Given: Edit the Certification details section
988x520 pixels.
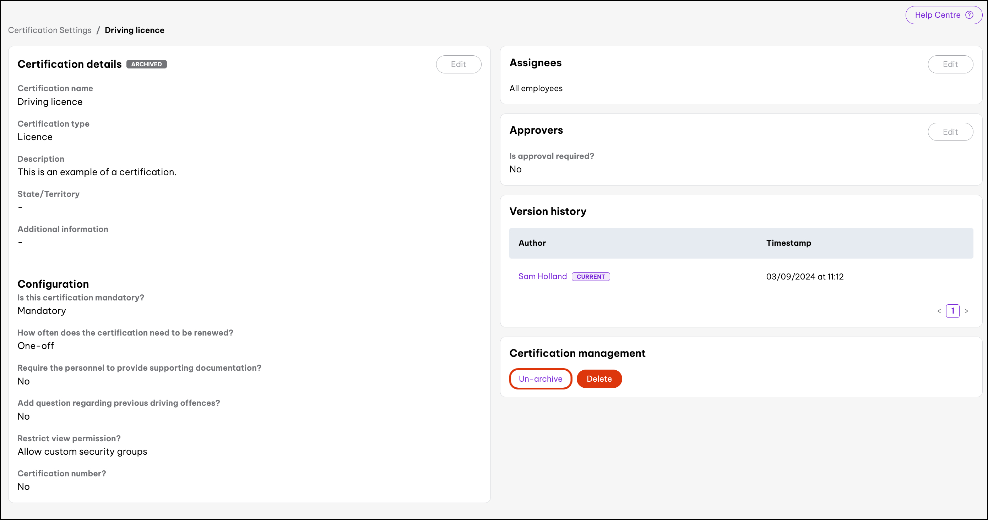Looking at the screenshot, I should 458,64.
